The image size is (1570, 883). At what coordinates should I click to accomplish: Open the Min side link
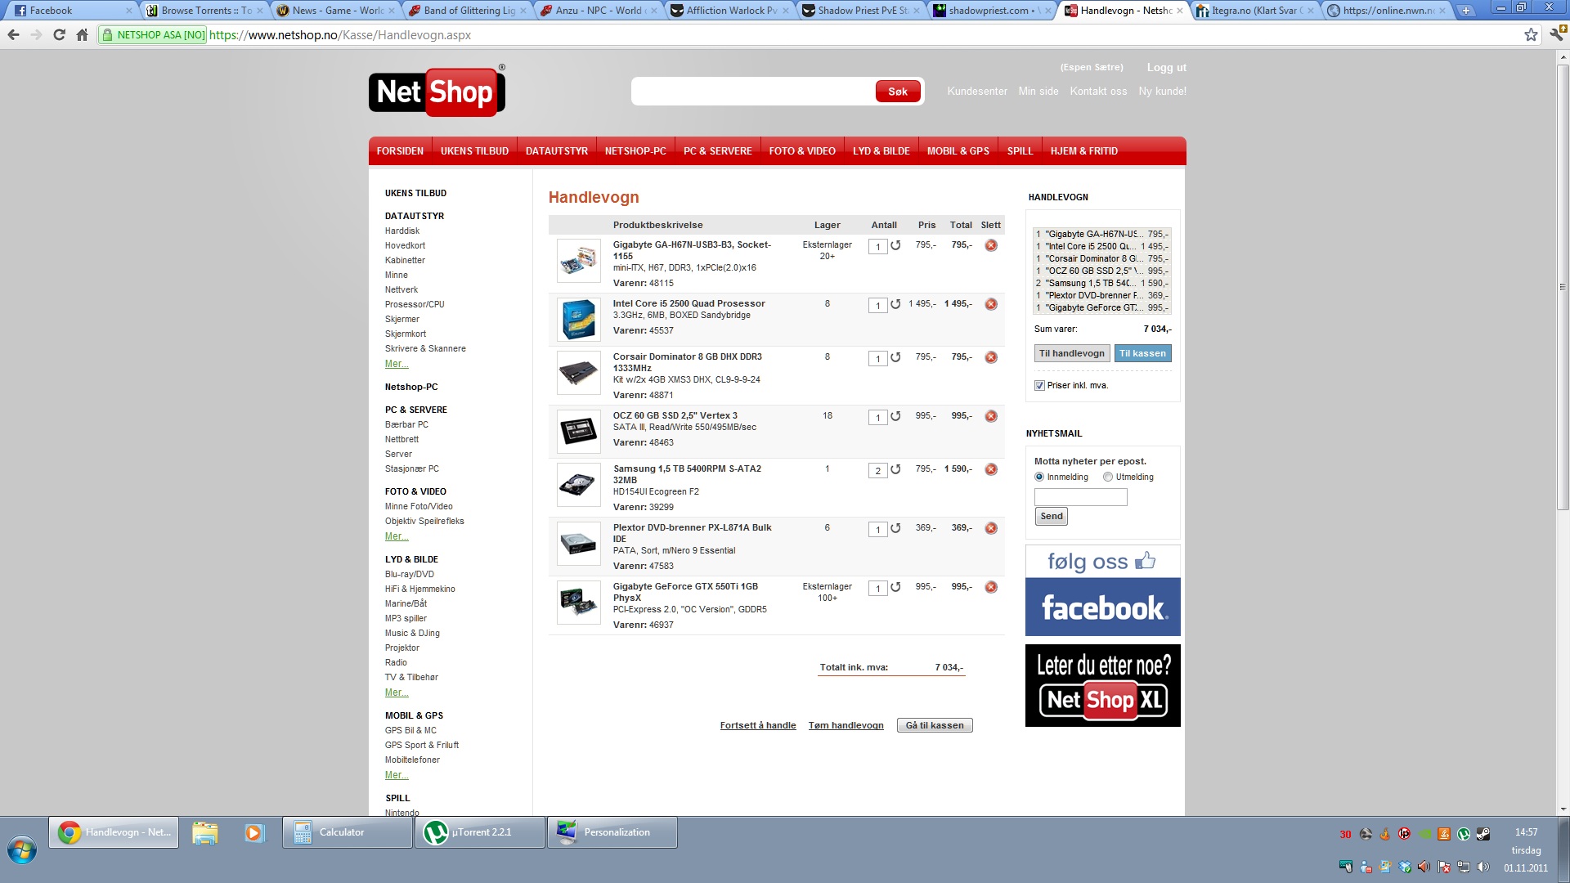click(1038, 92)
